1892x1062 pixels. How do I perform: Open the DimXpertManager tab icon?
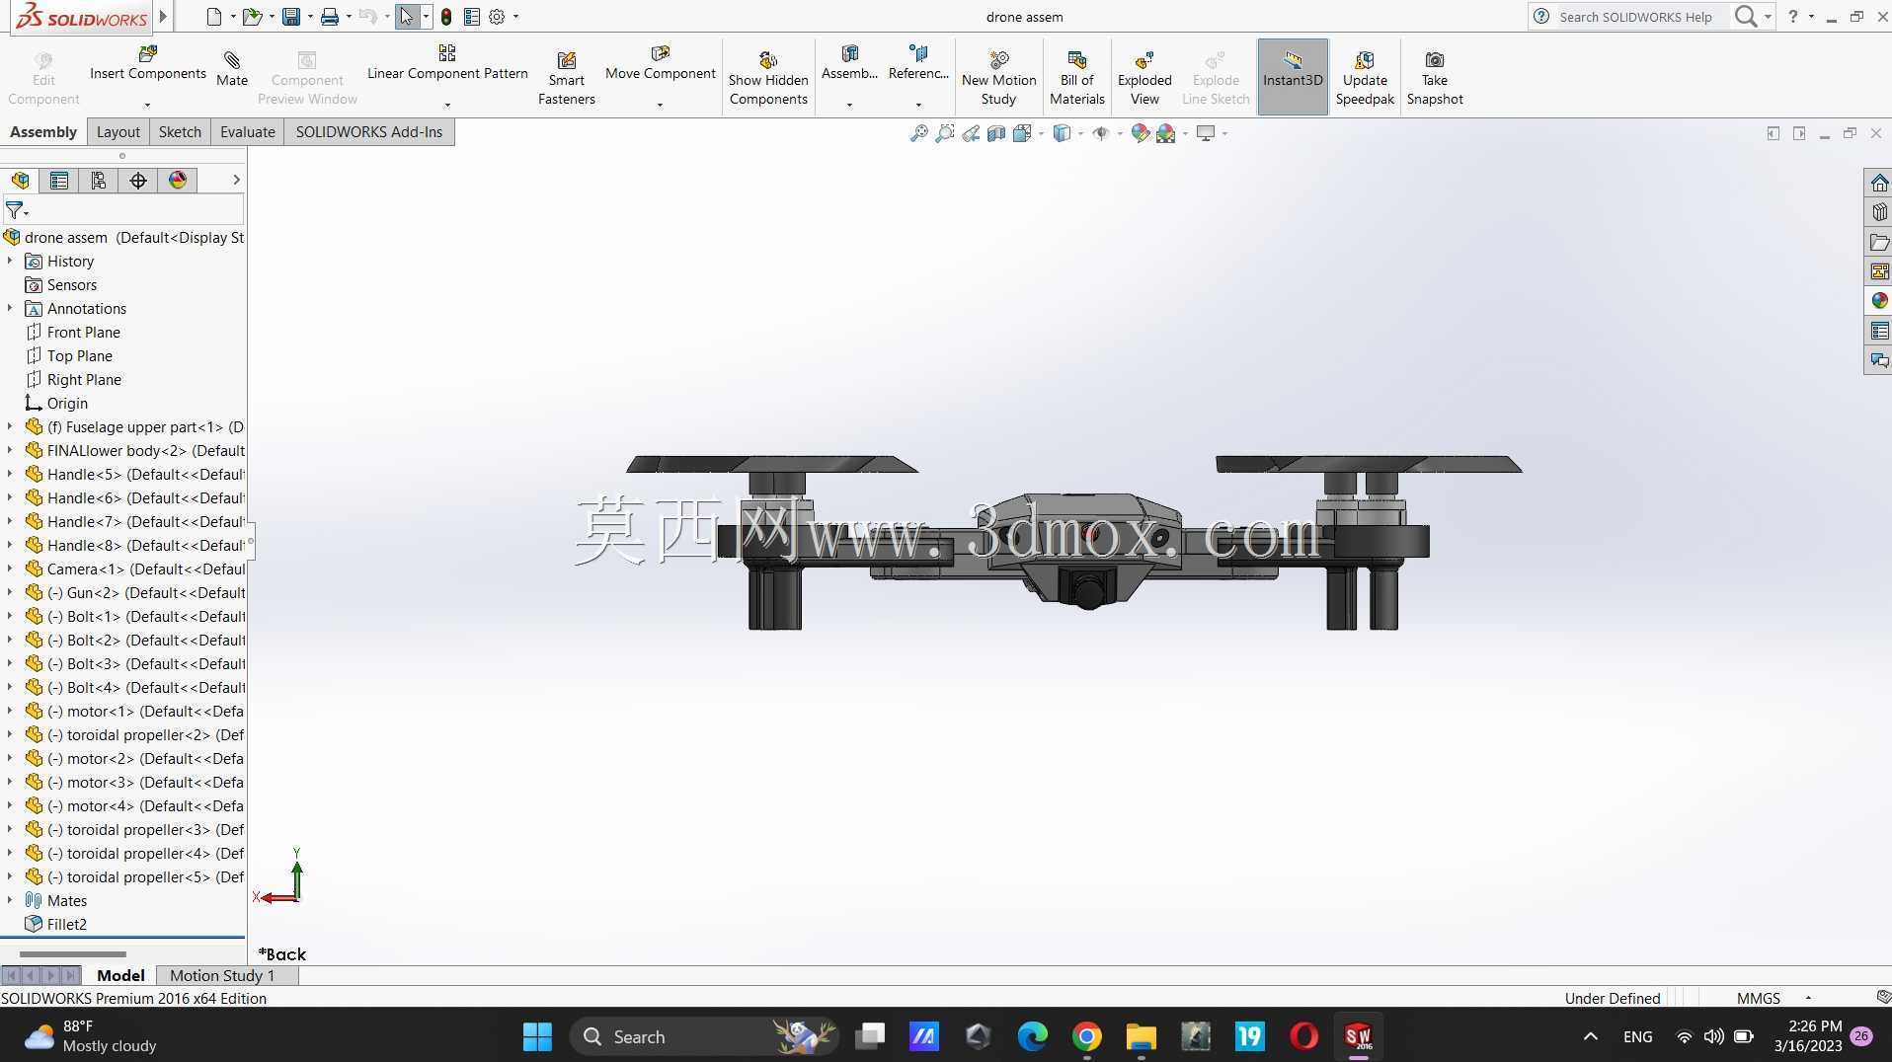(138, 181)
